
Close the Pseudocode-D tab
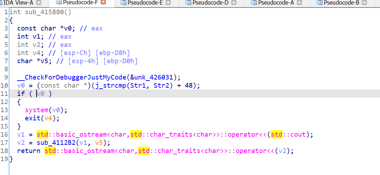[x=233, y=3]
